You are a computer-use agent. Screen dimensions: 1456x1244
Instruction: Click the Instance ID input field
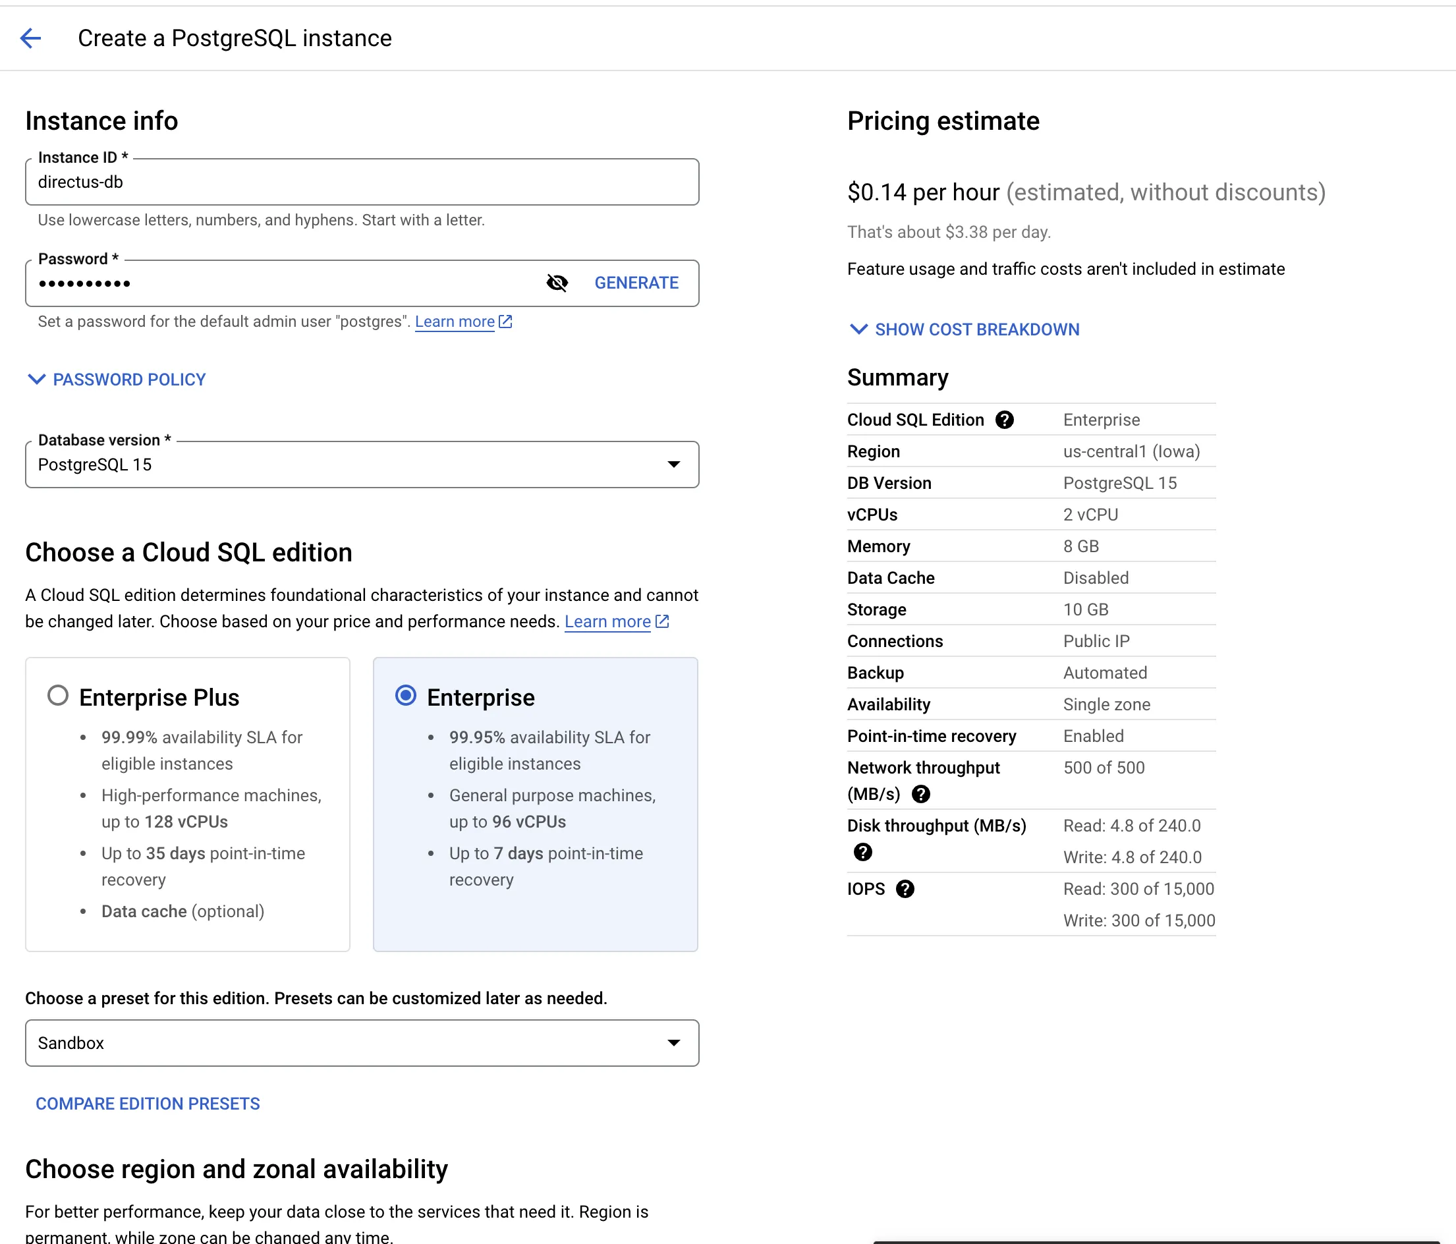coord(362,182)
